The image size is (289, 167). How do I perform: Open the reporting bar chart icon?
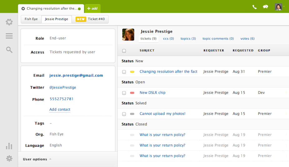[9, 146]
